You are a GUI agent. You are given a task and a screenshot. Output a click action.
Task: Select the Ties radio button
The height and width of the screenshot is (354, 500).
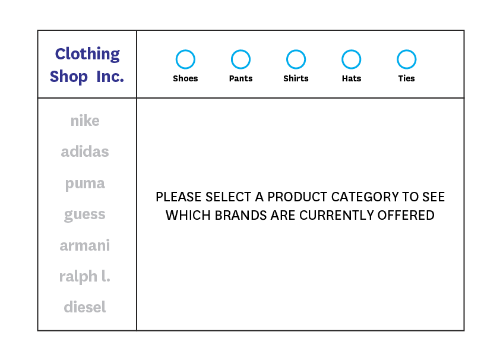pyautogui.click(x=407, y=59)
